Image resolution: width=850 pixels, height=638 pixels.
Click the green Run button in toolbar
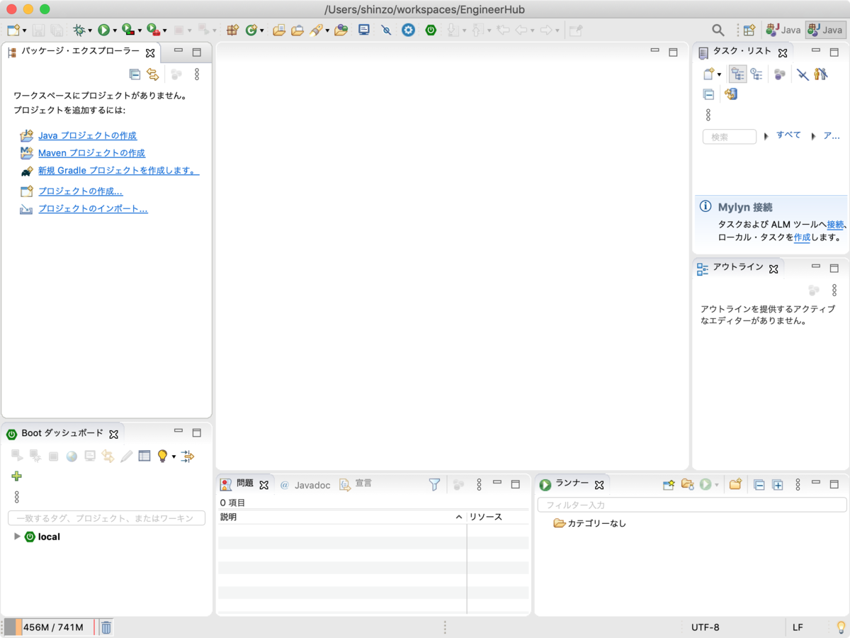click(104, 30)
